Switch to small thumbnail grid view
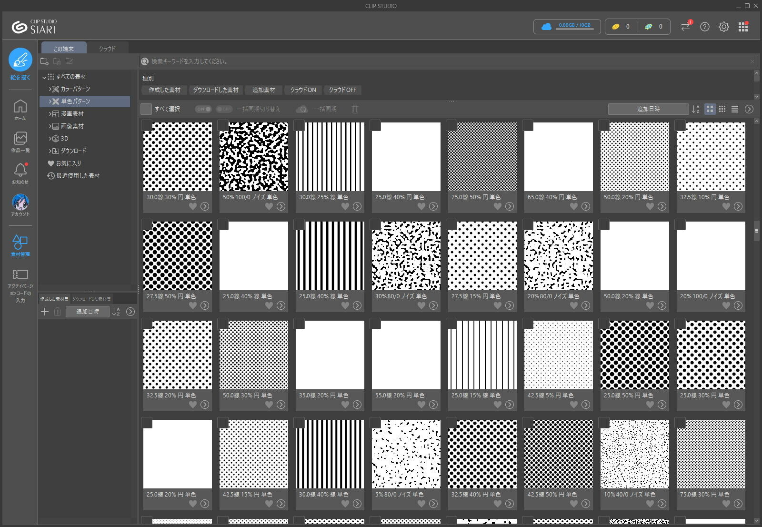The width and height of the screenshot is (762, 527). coord(722,109)
